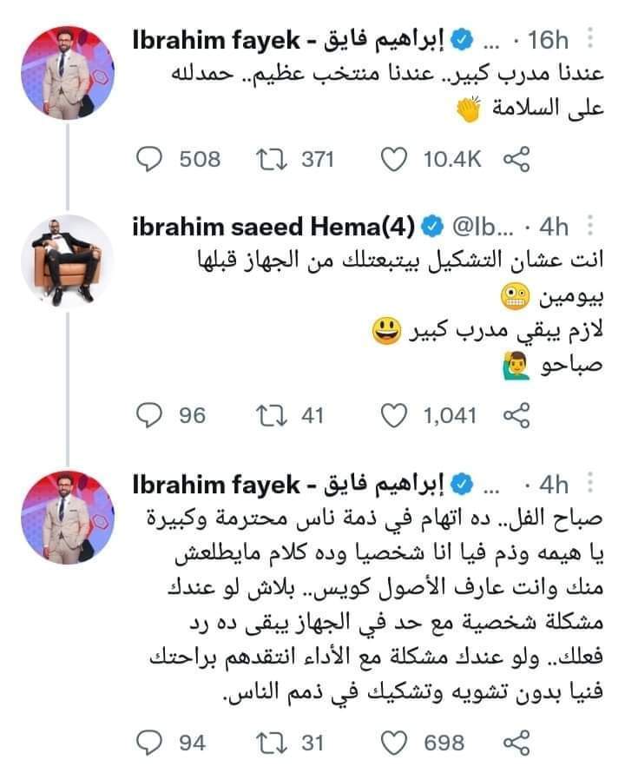625x773 pixels.
Task: Reply to Ibrahim Saeed Hema's tweet
Action: coord(152,416)
